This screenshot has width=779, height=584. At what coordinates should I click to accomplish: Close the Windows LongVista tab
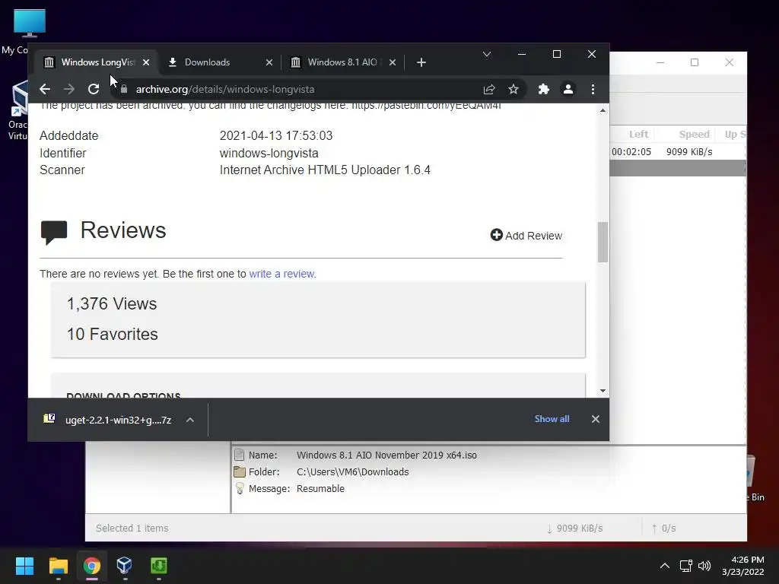coord(146,62)
